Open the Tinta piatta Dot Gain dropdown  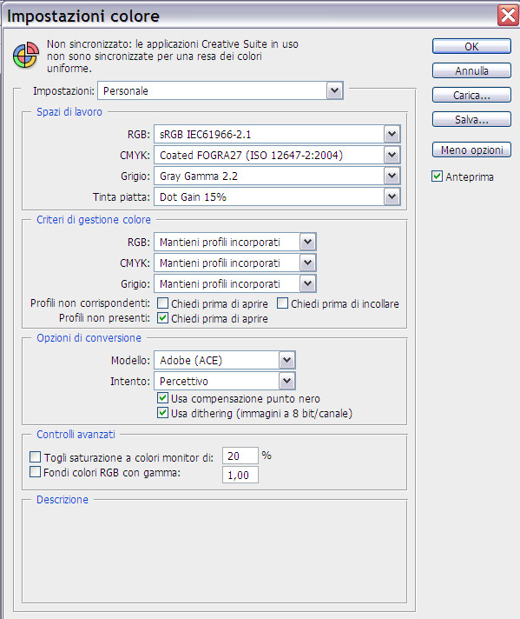[x=277, y=196]
